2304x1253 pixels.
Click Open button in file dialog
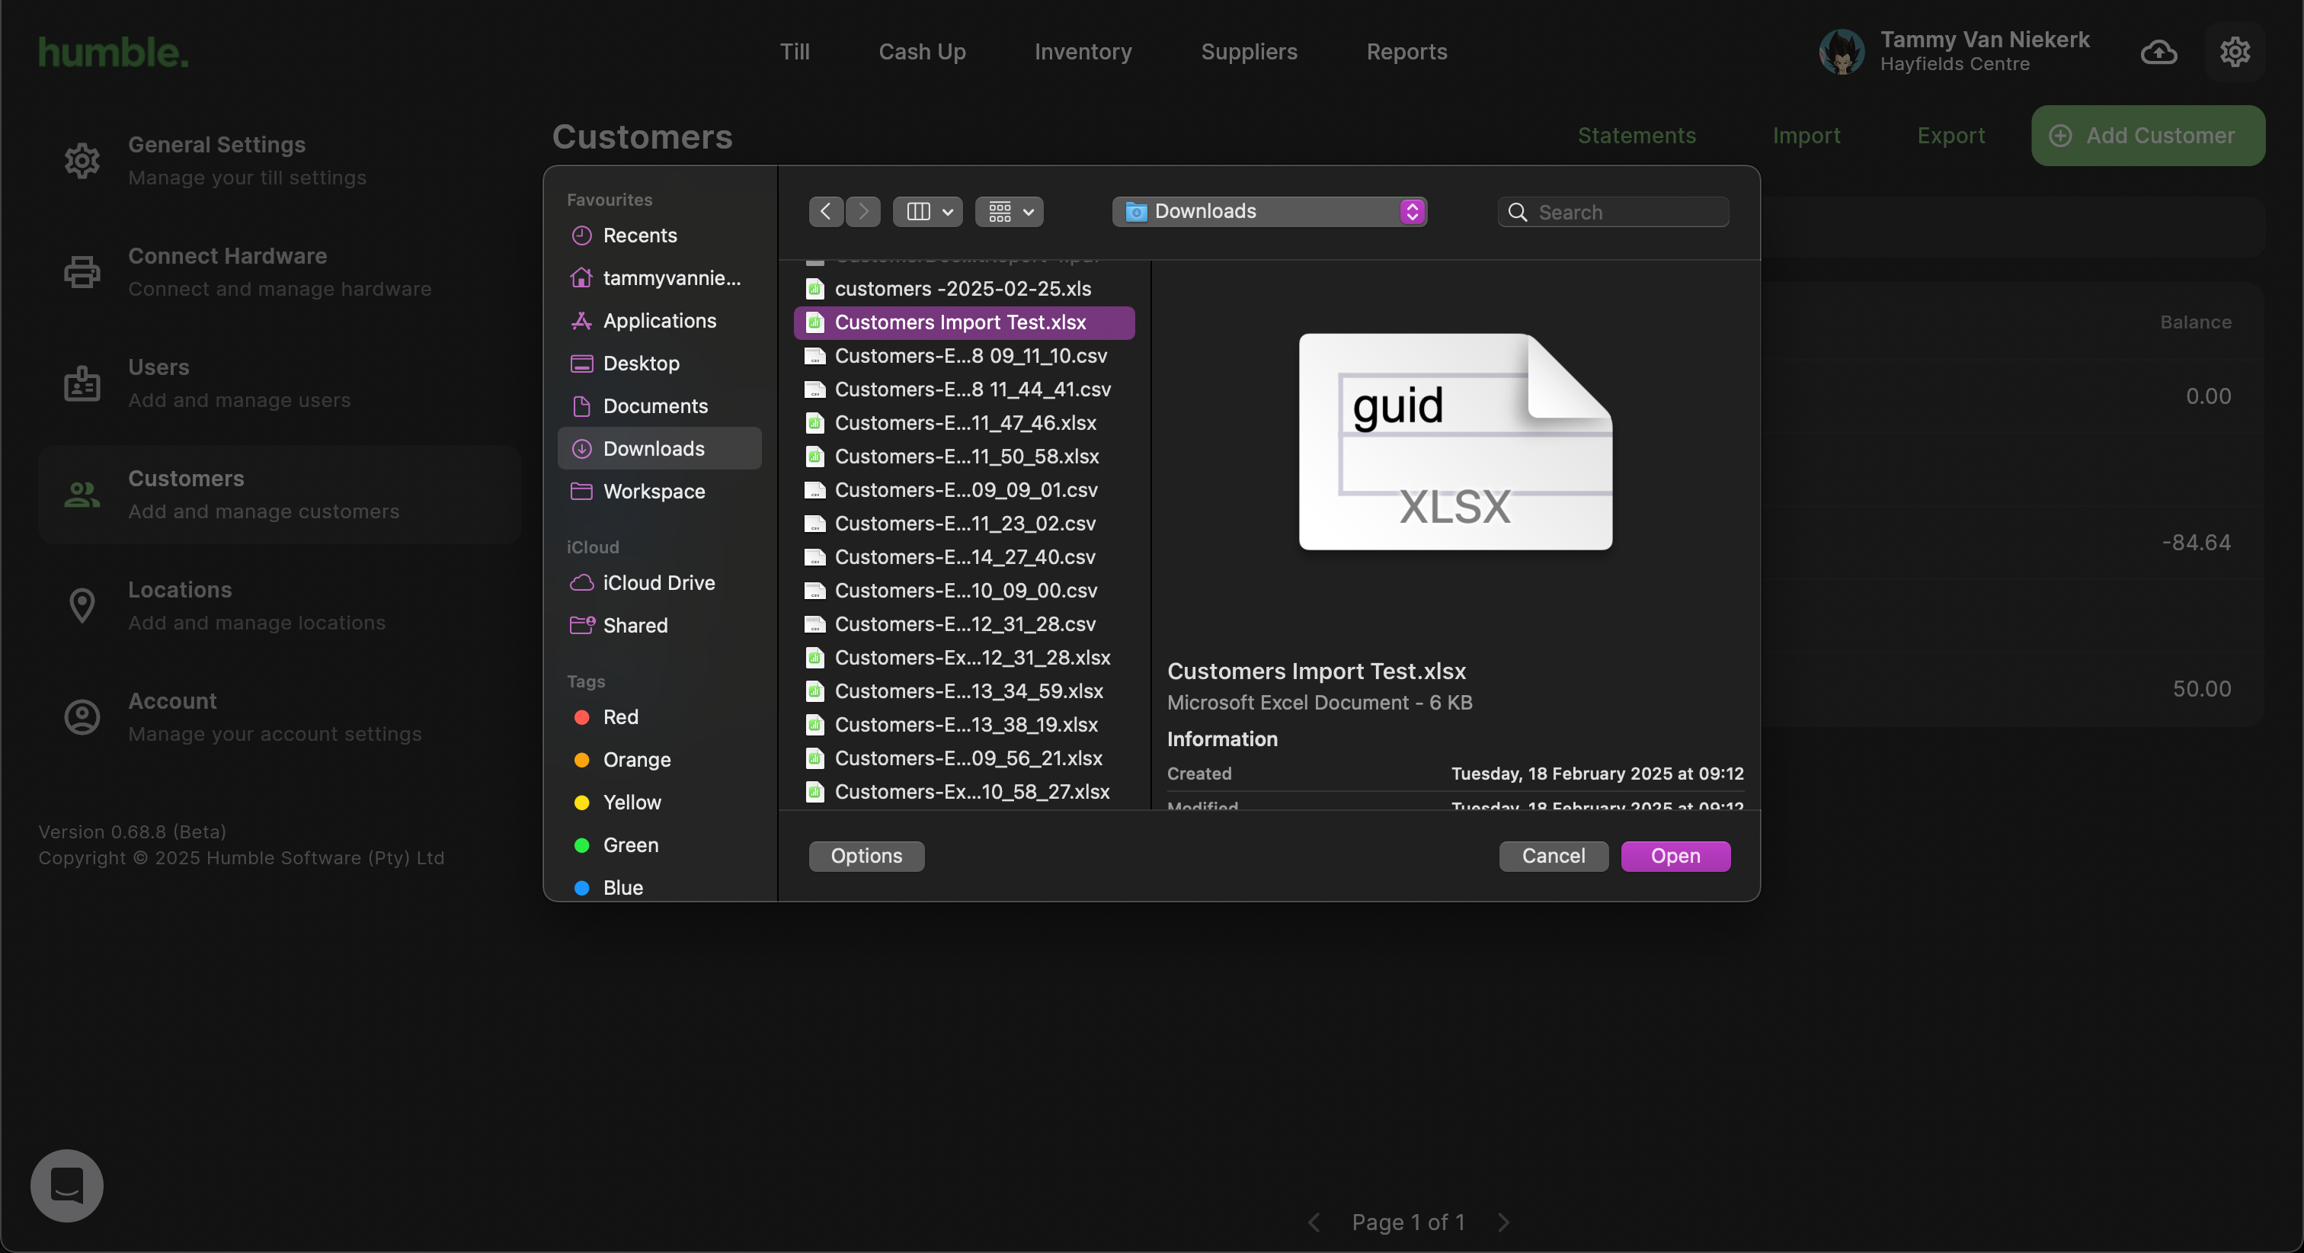[1675, 856]
